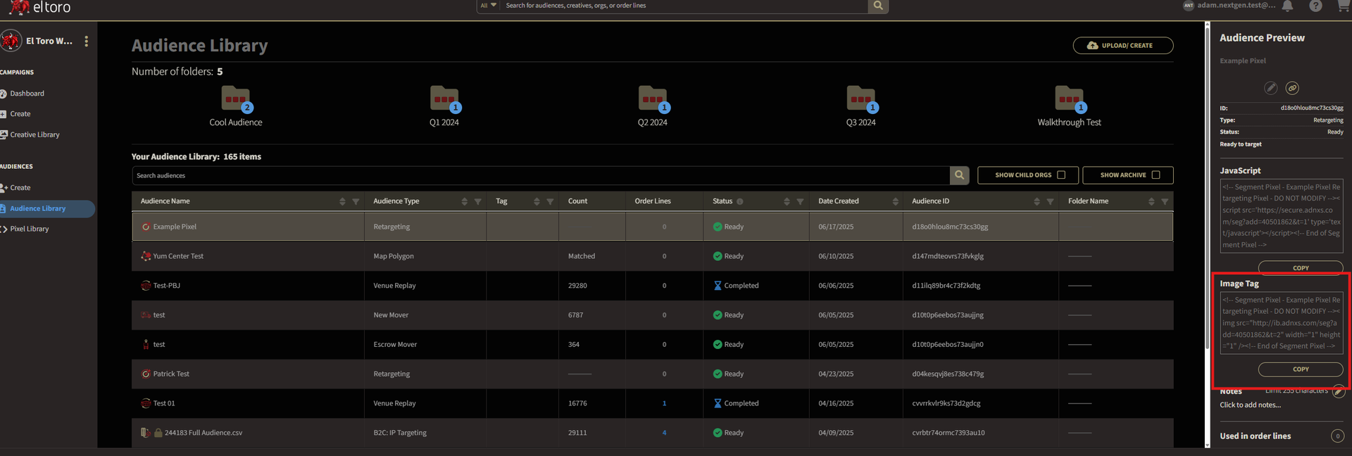Viewport: 1352px width, 456px height.
Task: Click the global search magnifier button
Action: pyautogui.click(x=878, y=6)
